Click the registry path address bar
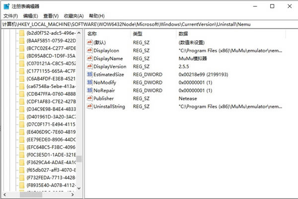The image size is (298, 199). pyautogui.click(x=149, y=24)
